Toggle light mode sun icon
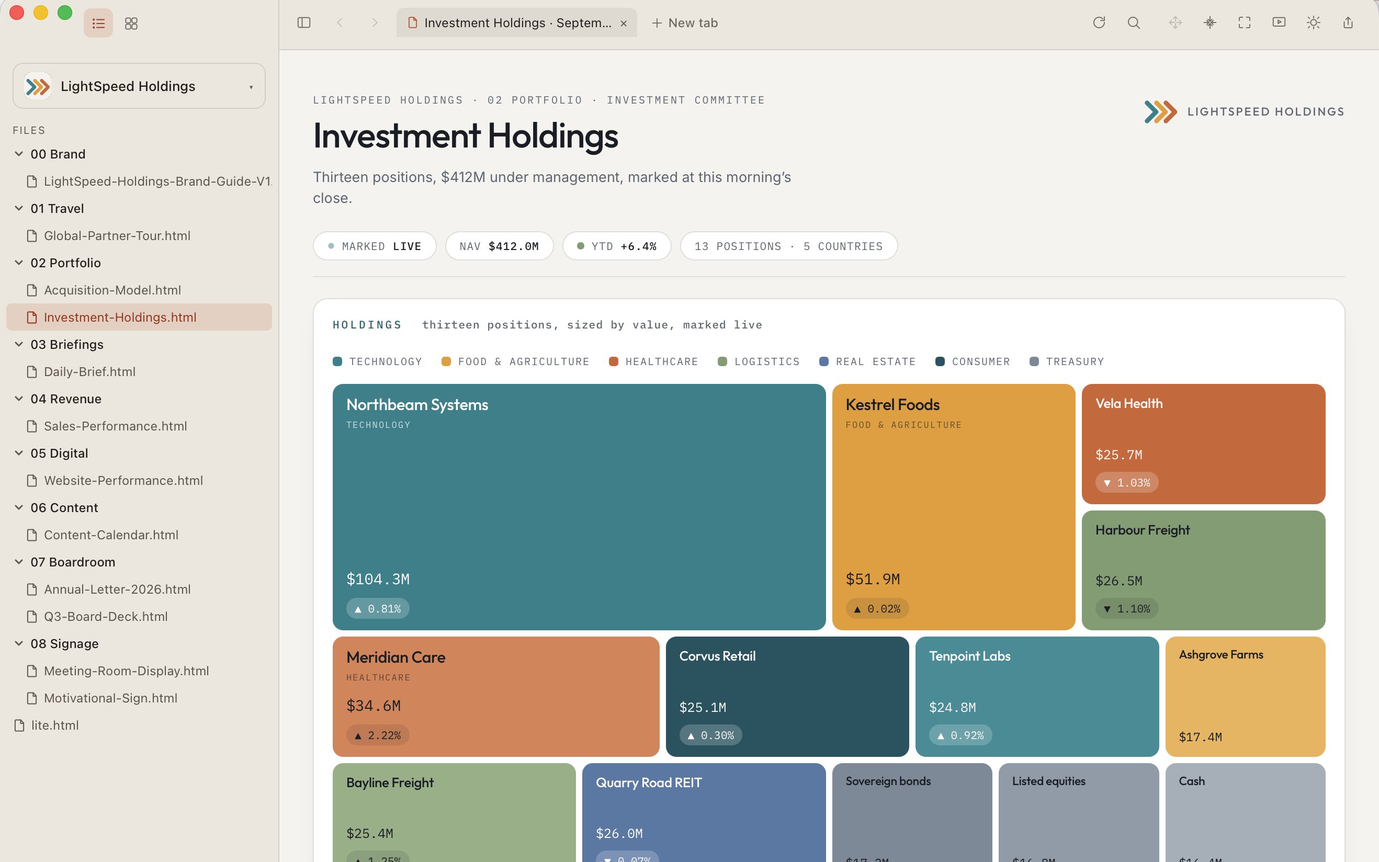Image resolution: width=1379 pixels, height=862 pixels. [1314, 23]
